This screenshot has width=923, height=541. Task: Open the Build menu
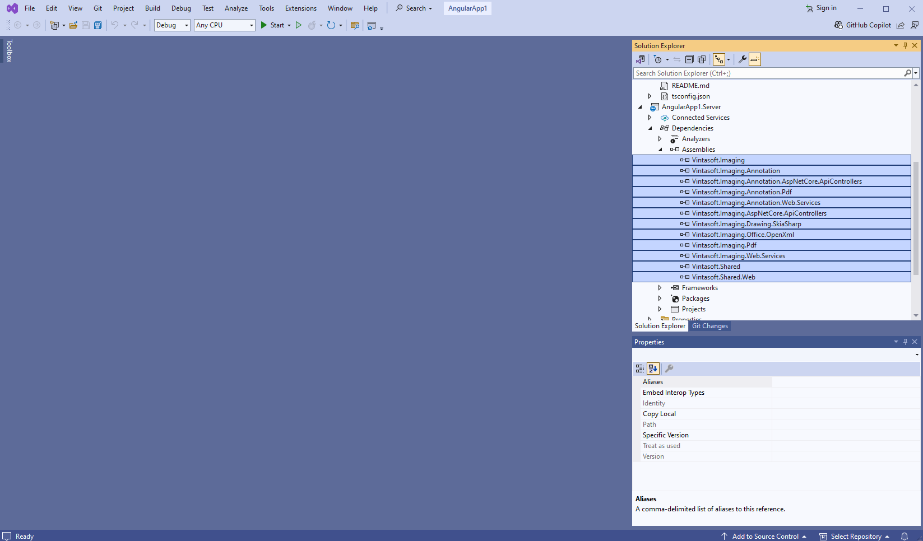(152, 8)
